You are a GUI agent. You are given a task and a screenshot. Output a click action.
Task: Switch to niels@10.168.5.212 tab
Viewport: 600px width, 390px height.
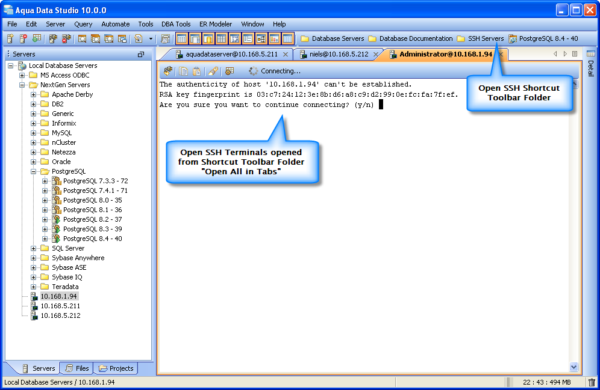click(339, 54)
